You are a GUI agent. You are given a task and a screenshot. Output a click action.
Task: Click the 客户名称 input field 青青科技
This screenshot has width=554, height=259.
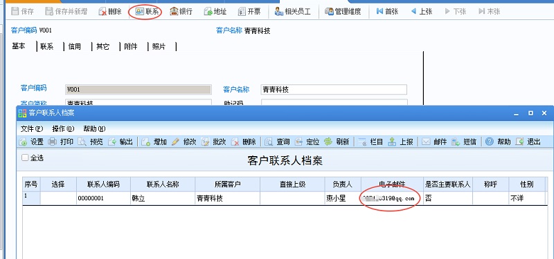click(334, 90)
